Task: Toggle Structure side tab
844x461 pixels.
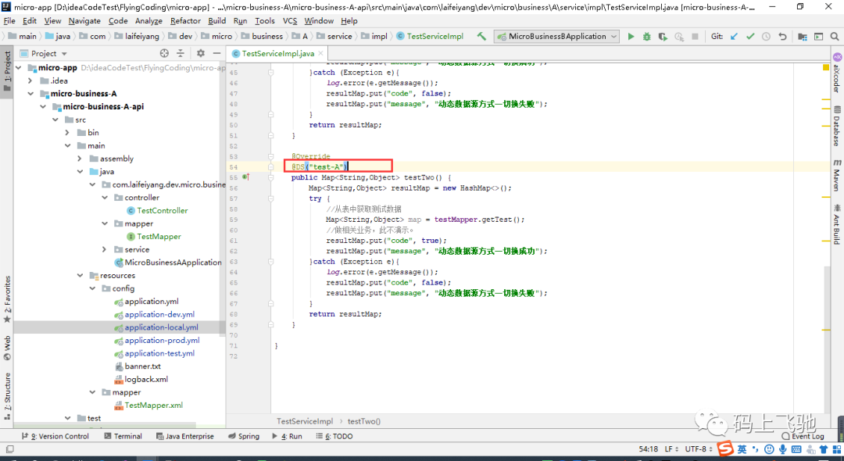Action: coord(7,396)
